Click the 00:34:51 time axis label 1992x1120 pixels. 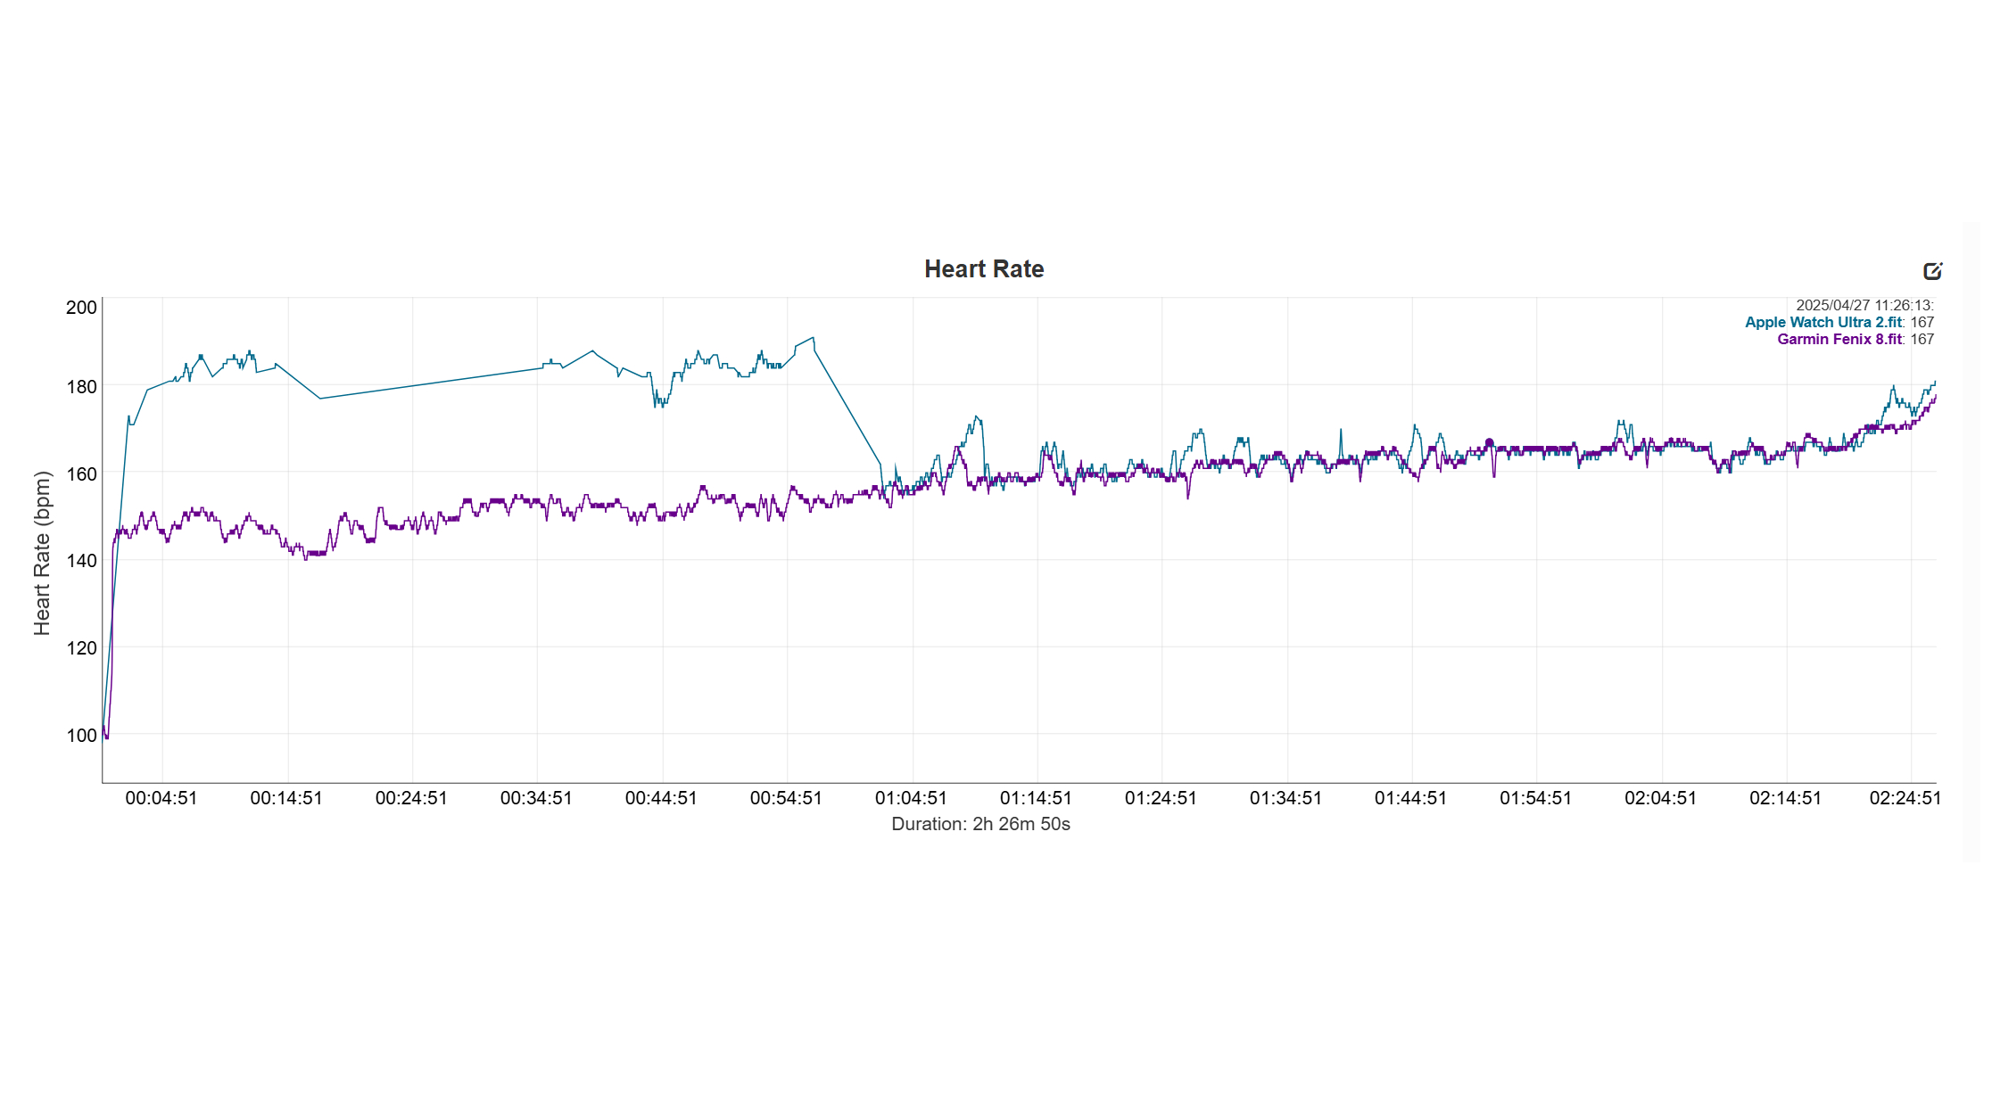click(536, 798)
